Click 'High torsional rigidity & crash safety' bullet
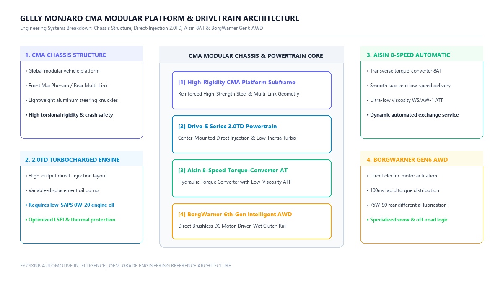 [x=69, y=115]
